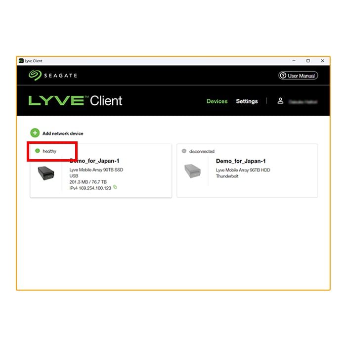Open the Settings tab
346x346 pixels.
click(247, 101)
